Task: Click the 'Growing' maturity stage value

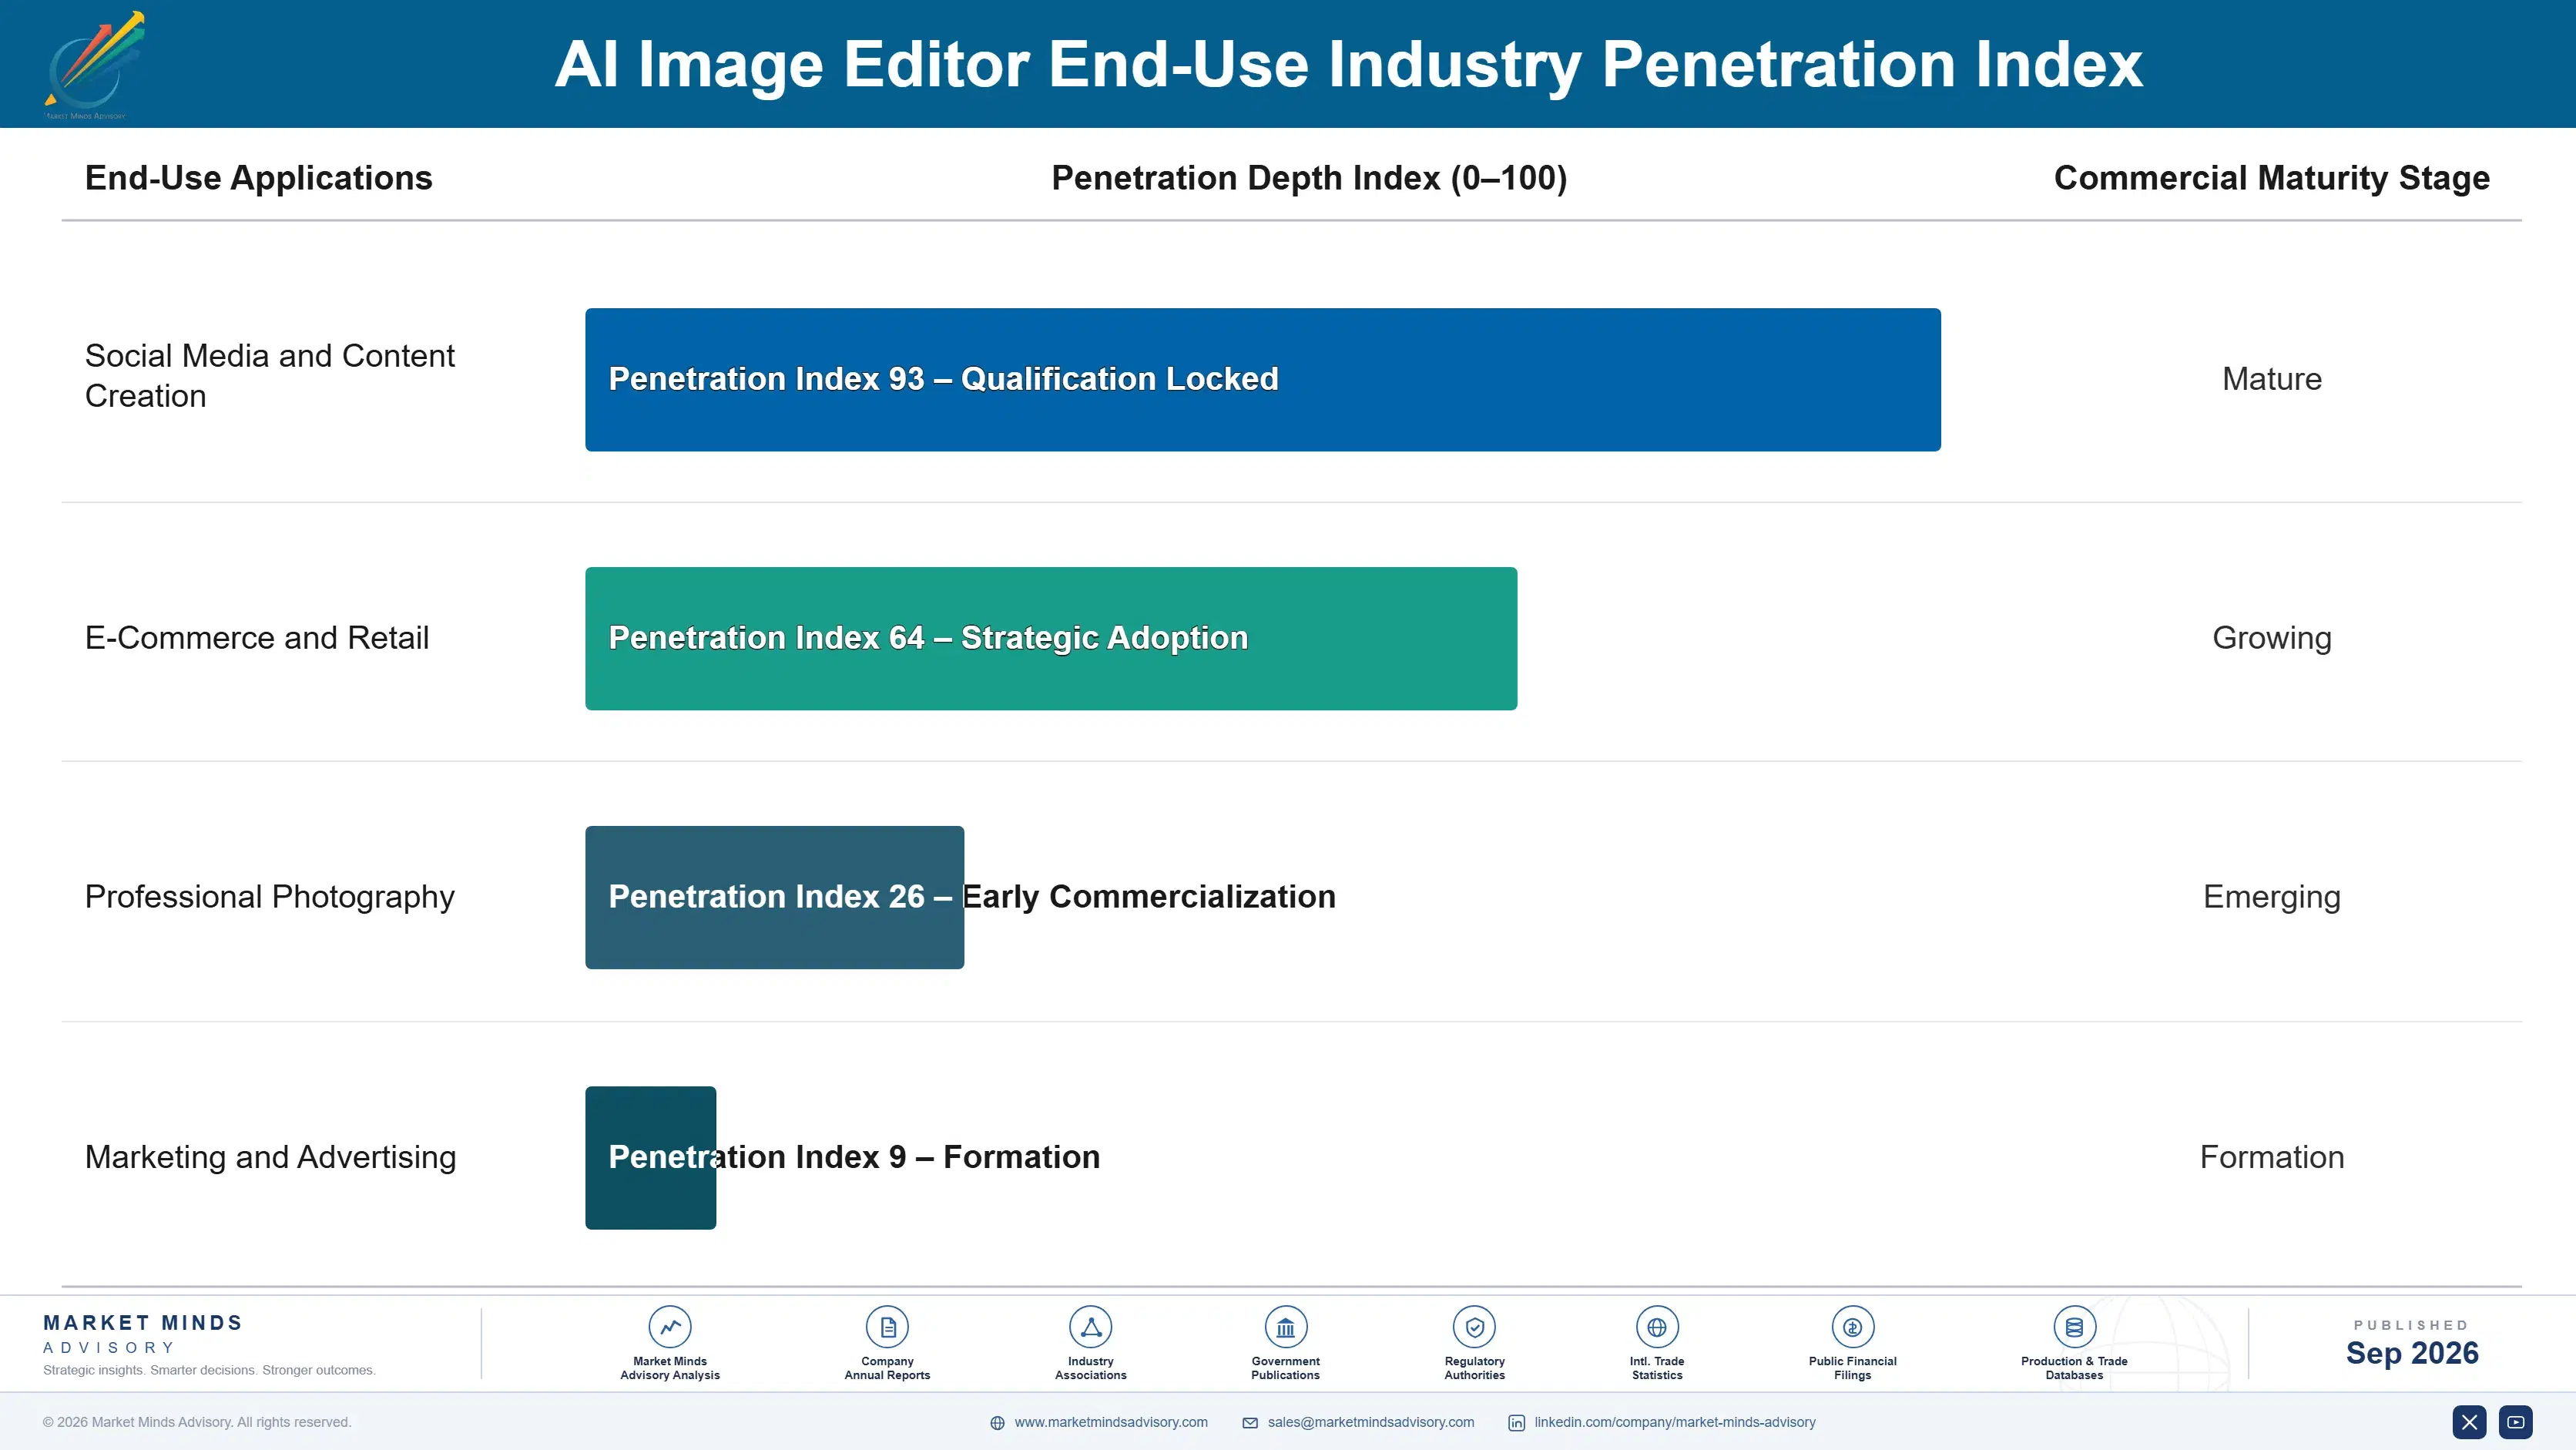Action: pyautogui.click(x=2272, y=638)
